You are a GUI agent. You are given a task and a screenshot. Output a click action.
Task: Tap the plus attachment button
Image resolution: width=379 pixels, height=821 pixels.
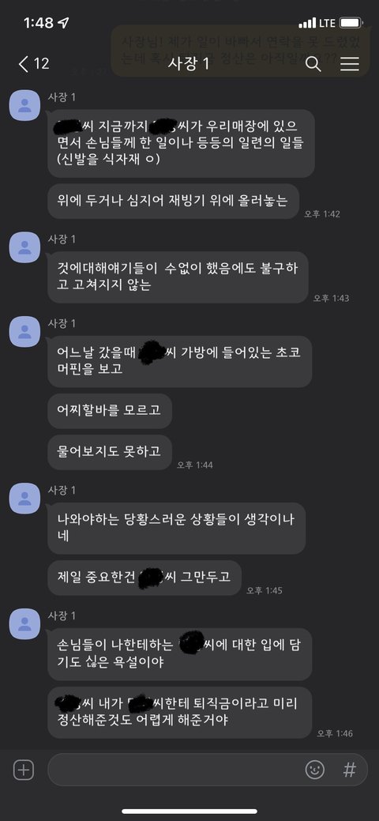24,770
